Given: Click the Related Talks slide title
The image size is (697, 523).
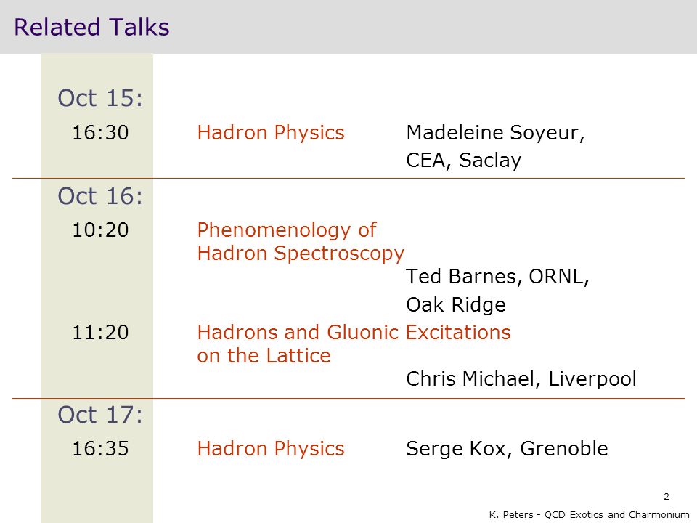Looking at the screenshot, I should pos(91,27).
